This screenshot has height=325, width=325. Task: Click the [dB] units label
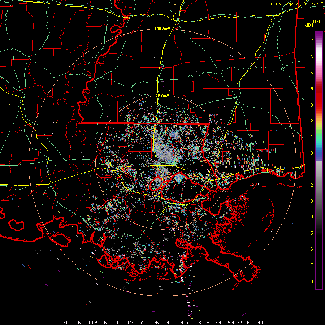[308, 25]
